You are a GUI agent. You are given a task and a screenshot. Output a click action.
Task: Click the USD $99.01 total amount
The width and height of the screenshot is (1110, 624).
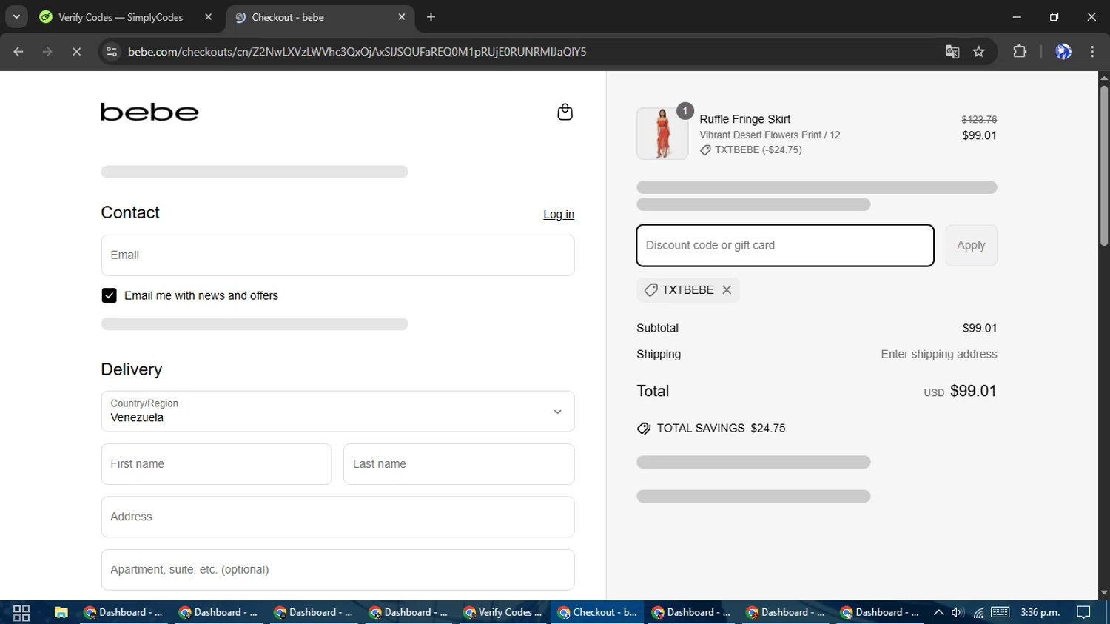[960, 391]
